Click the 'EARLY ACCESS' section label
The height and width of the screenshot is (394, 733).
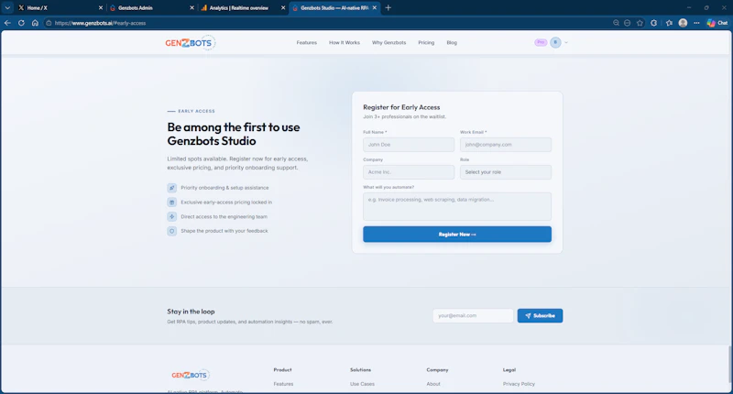coord(196,111)
